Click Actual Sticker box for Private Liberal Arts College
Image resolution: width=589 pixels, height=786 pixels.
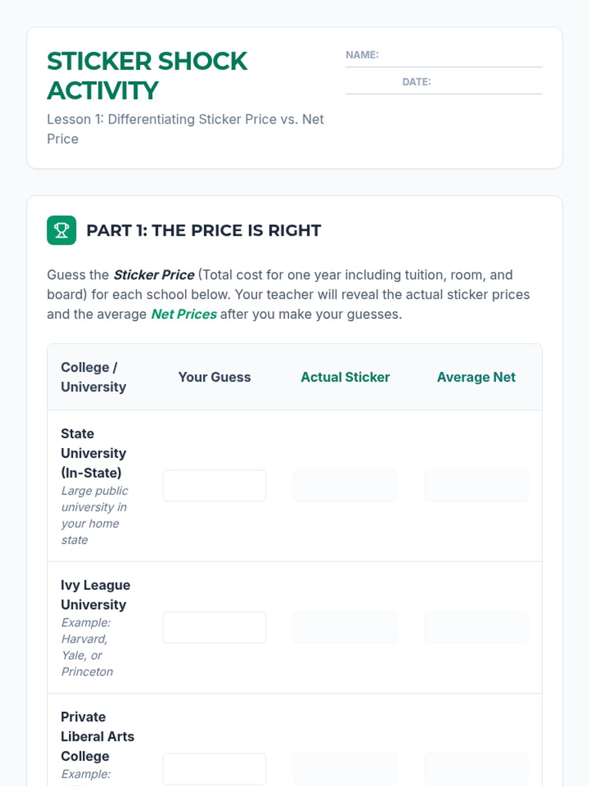tap(346, 769)
